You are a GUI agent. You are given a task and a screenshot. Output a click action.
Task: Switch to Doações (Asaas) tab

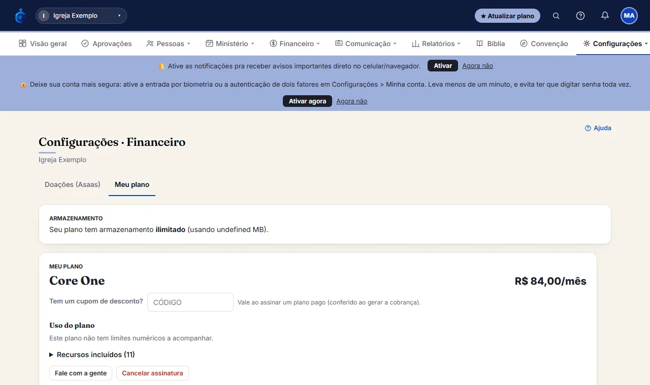tap(73, 184)
